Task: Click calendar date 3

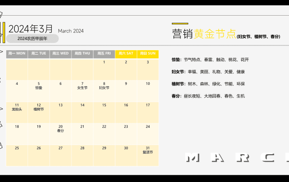Action: (148, 62)
